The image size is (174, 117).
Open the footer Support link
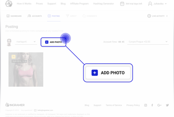97,105
